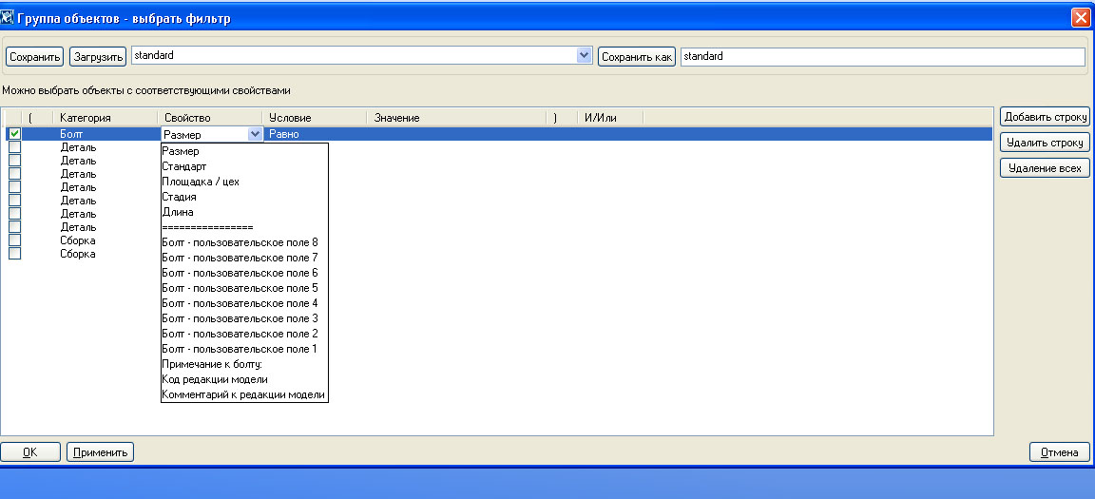Click the application icon in the title bar
This screenshot has width=1095, height=499.
8,17
